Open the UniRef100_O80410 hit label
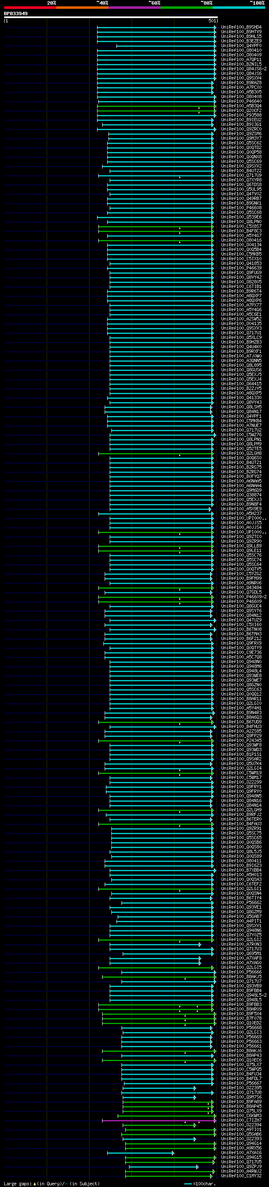269x1187 pixels. pyautogui.click(x=241, y=50)
